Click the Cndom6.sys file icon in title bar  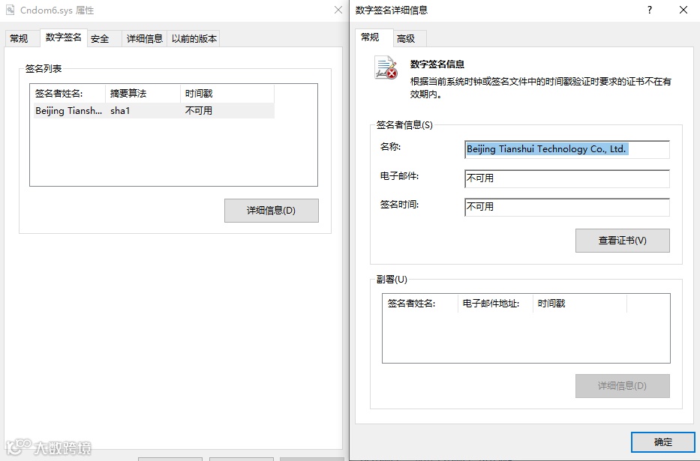[10, 10]
